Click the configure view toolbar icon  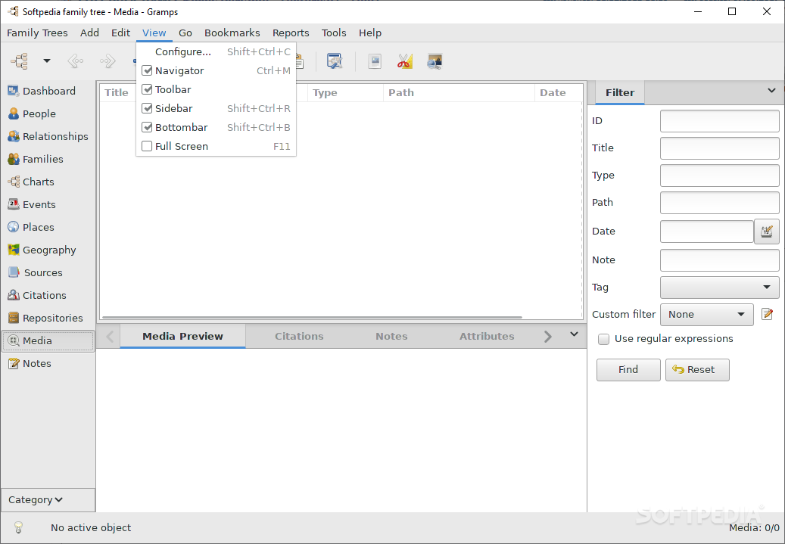(x=335, y=61)
